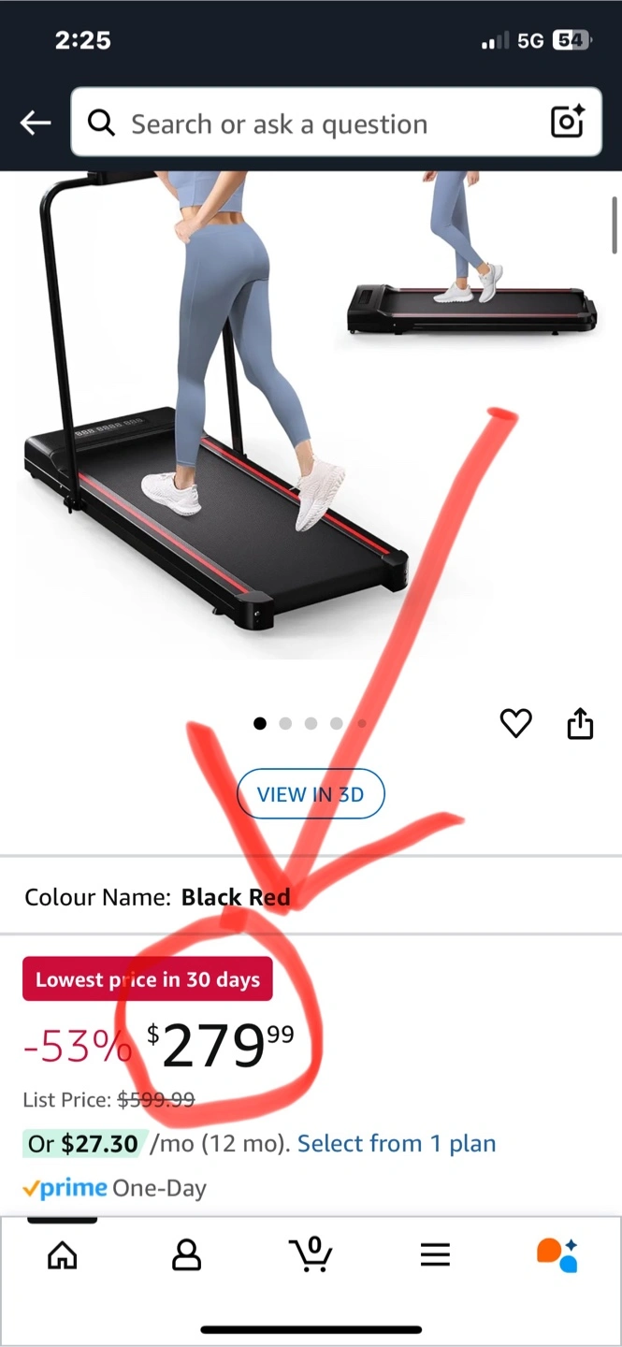The height and width of the screenshot is (1347, 622).
Task: Tap the magnifying glass search icon
Action: (x=100, y=123)
